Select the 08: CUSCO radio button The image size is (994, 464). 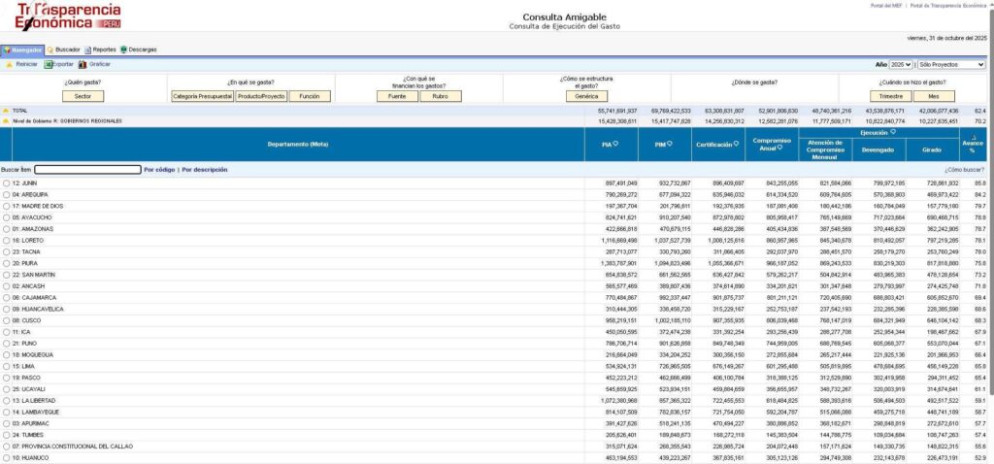pyautogui.click(x=7, y=320)
